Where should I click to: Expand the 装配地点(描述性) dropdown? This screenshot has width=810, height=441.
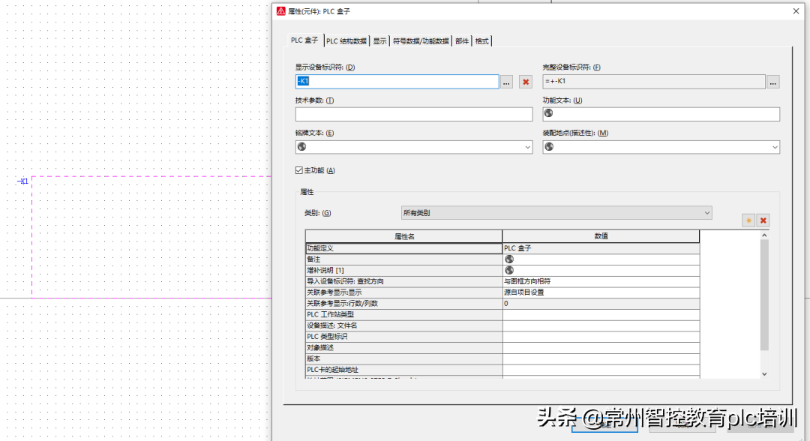(775, 147)
